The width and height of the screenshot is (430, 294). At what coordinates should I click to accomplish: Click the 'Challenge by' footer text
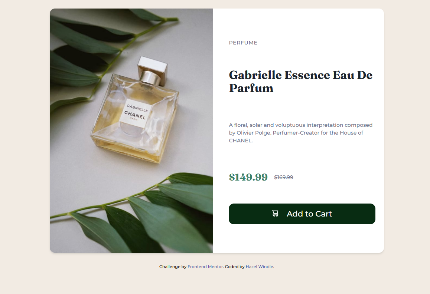coord(173,267)
